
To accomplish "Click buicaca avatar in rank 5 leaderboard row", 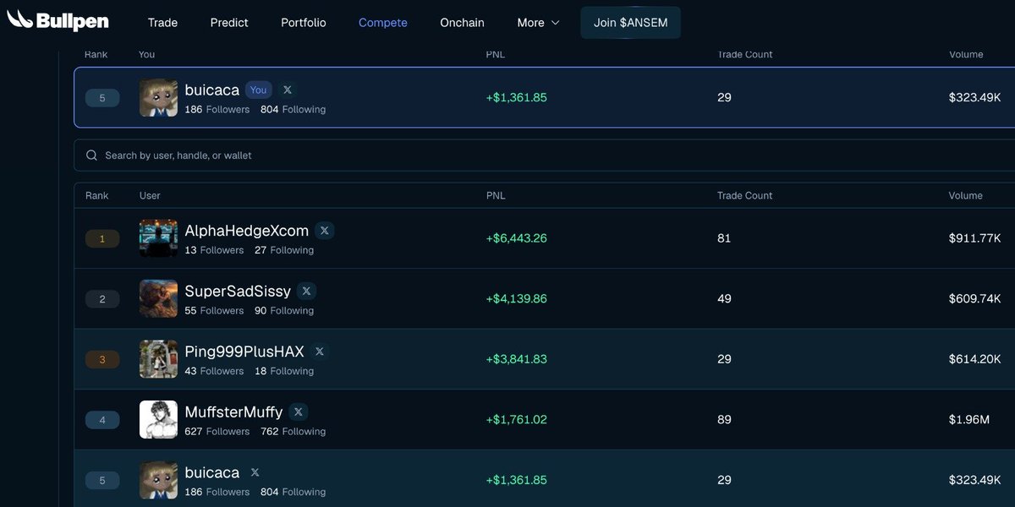I will (x=158, y=480).
